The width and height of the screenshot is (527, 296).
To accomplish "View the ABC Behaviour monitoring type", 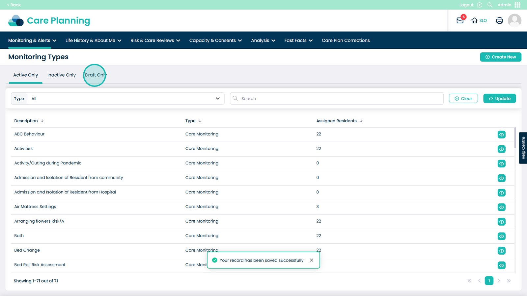I will (x=501, y=135).
